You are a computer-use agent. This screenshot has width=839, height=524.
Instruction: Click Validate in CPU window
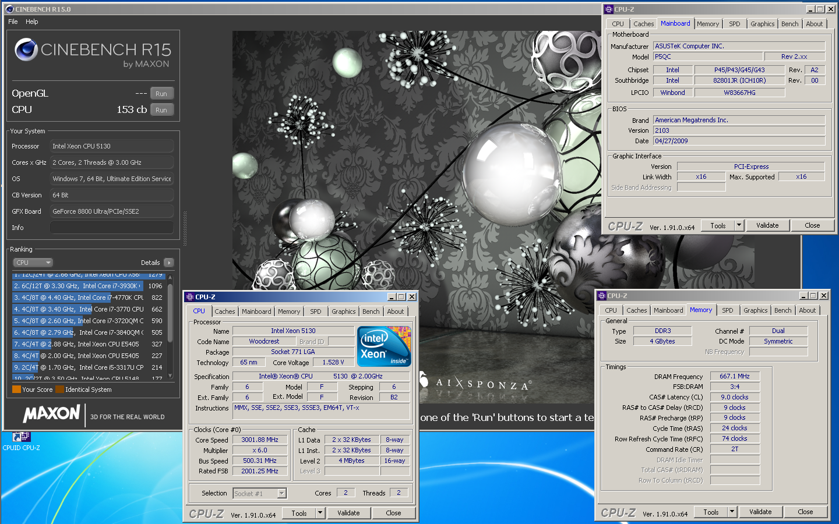[348, 513]
